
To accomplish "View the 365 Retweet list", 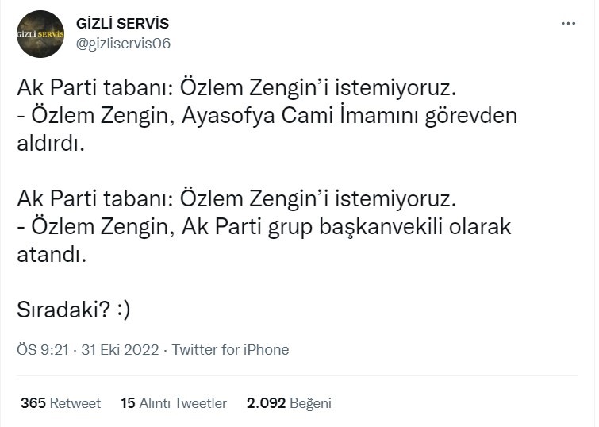I will 60,403.
